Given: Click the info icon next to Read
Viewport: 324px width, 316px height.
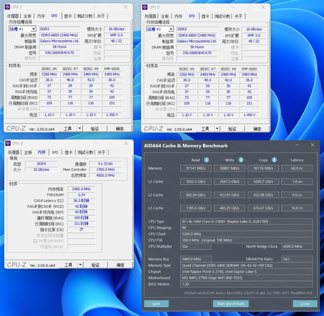Looking at the screenshot, I should (x=206, y=160).
